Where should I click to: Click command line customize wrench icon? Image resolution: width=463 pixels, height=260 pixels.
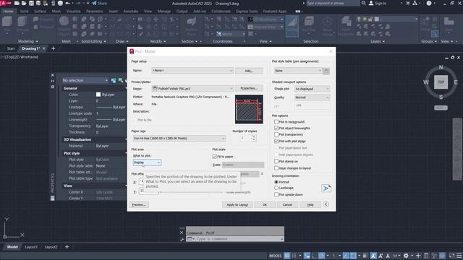182,239
